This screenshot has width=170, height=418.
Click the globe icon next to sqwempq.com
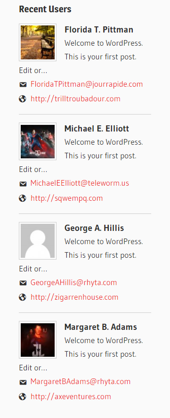[23, 198]
